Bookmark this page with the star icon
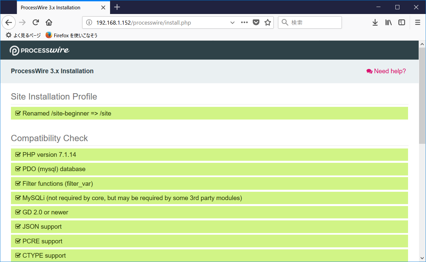Image resolution: width=426 pixels, height=262 pixels. point(267,22)
